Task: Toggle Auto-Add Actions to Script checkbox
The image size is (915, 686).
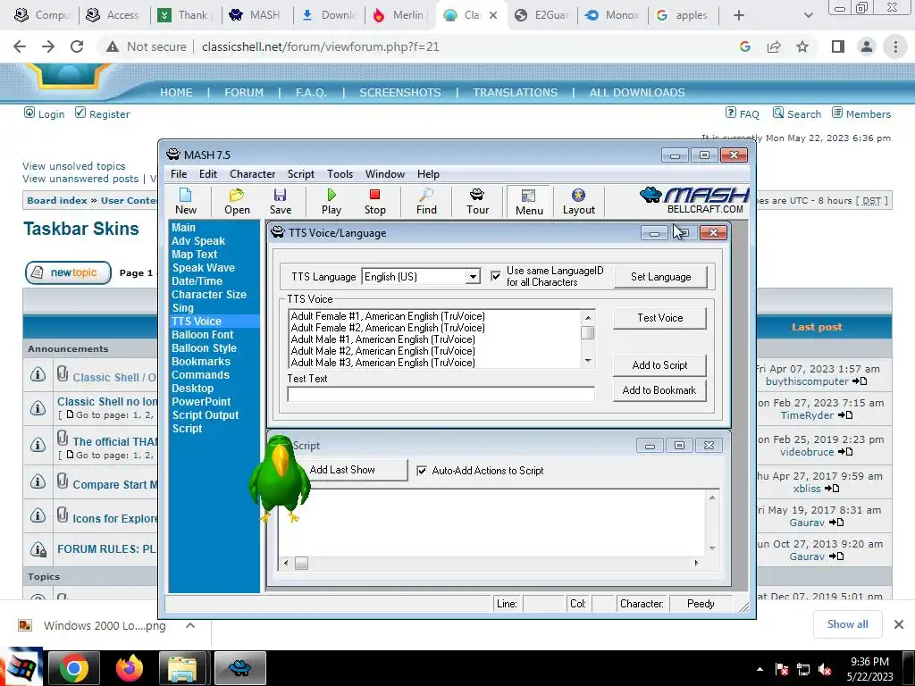Action: pyautogui.click(x=422, y=470)
